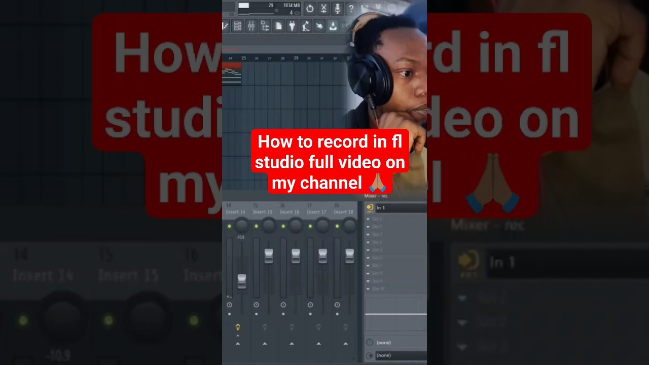Screen dimensions: 649x365
Task: Click the clock icon beside first (none) field
Action: pos(370,342)
